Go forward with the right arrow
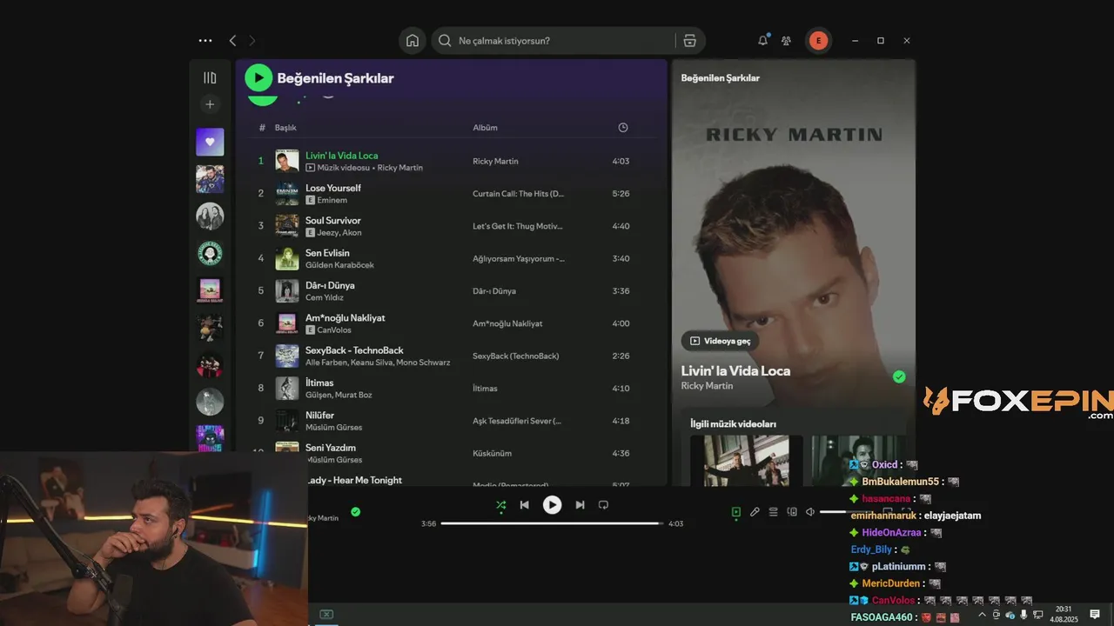The height and width of the screenshot is (626, 1114). click(x=252, y=41)
